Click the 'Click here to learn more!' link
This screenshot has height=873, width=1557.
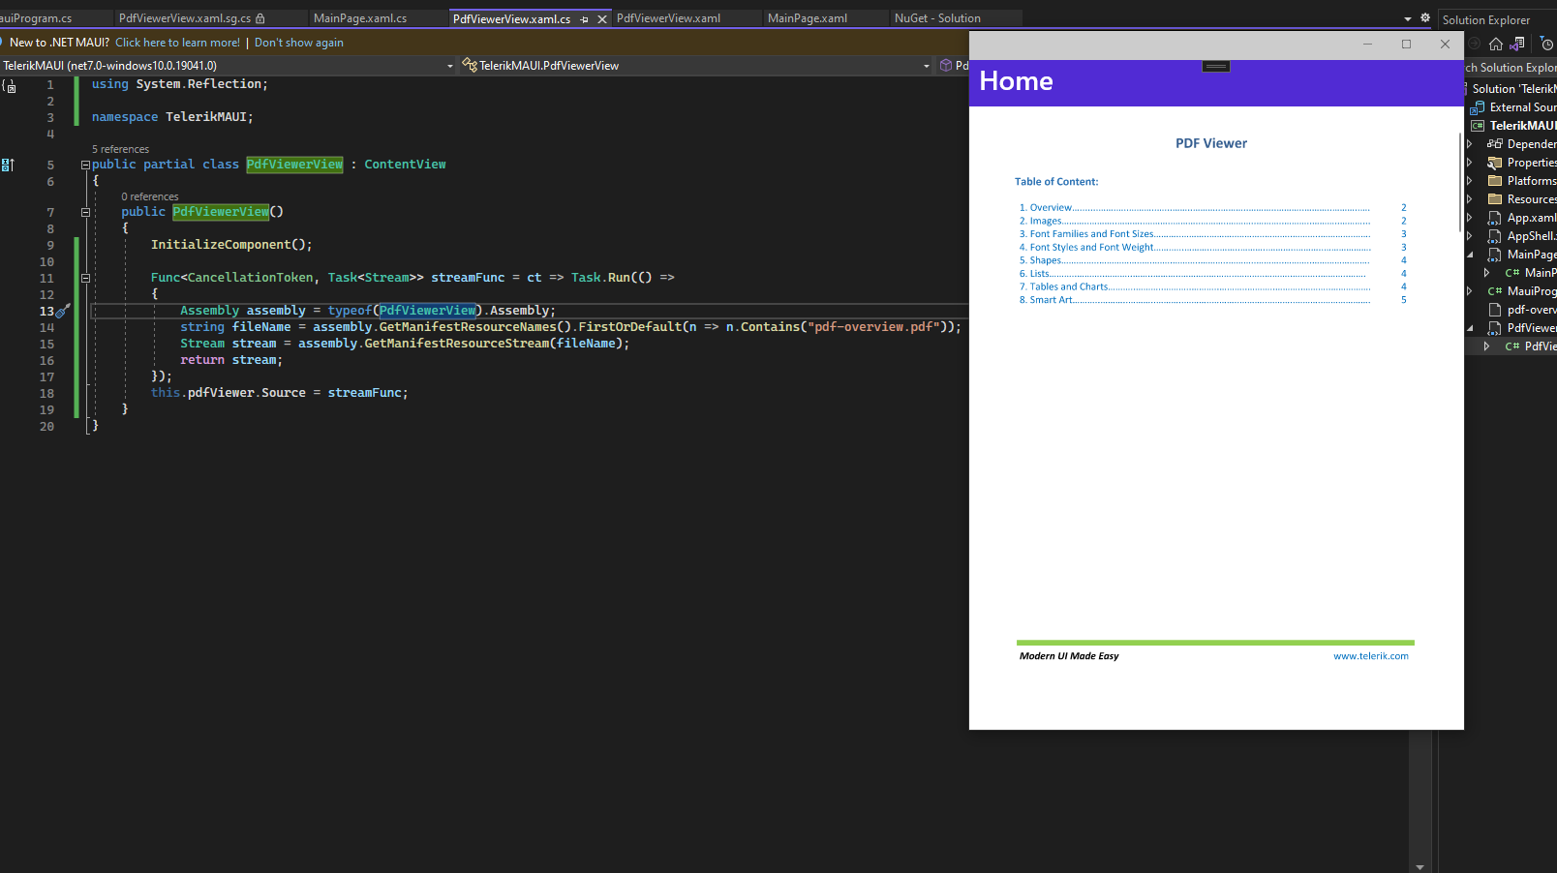click(177, 43)
